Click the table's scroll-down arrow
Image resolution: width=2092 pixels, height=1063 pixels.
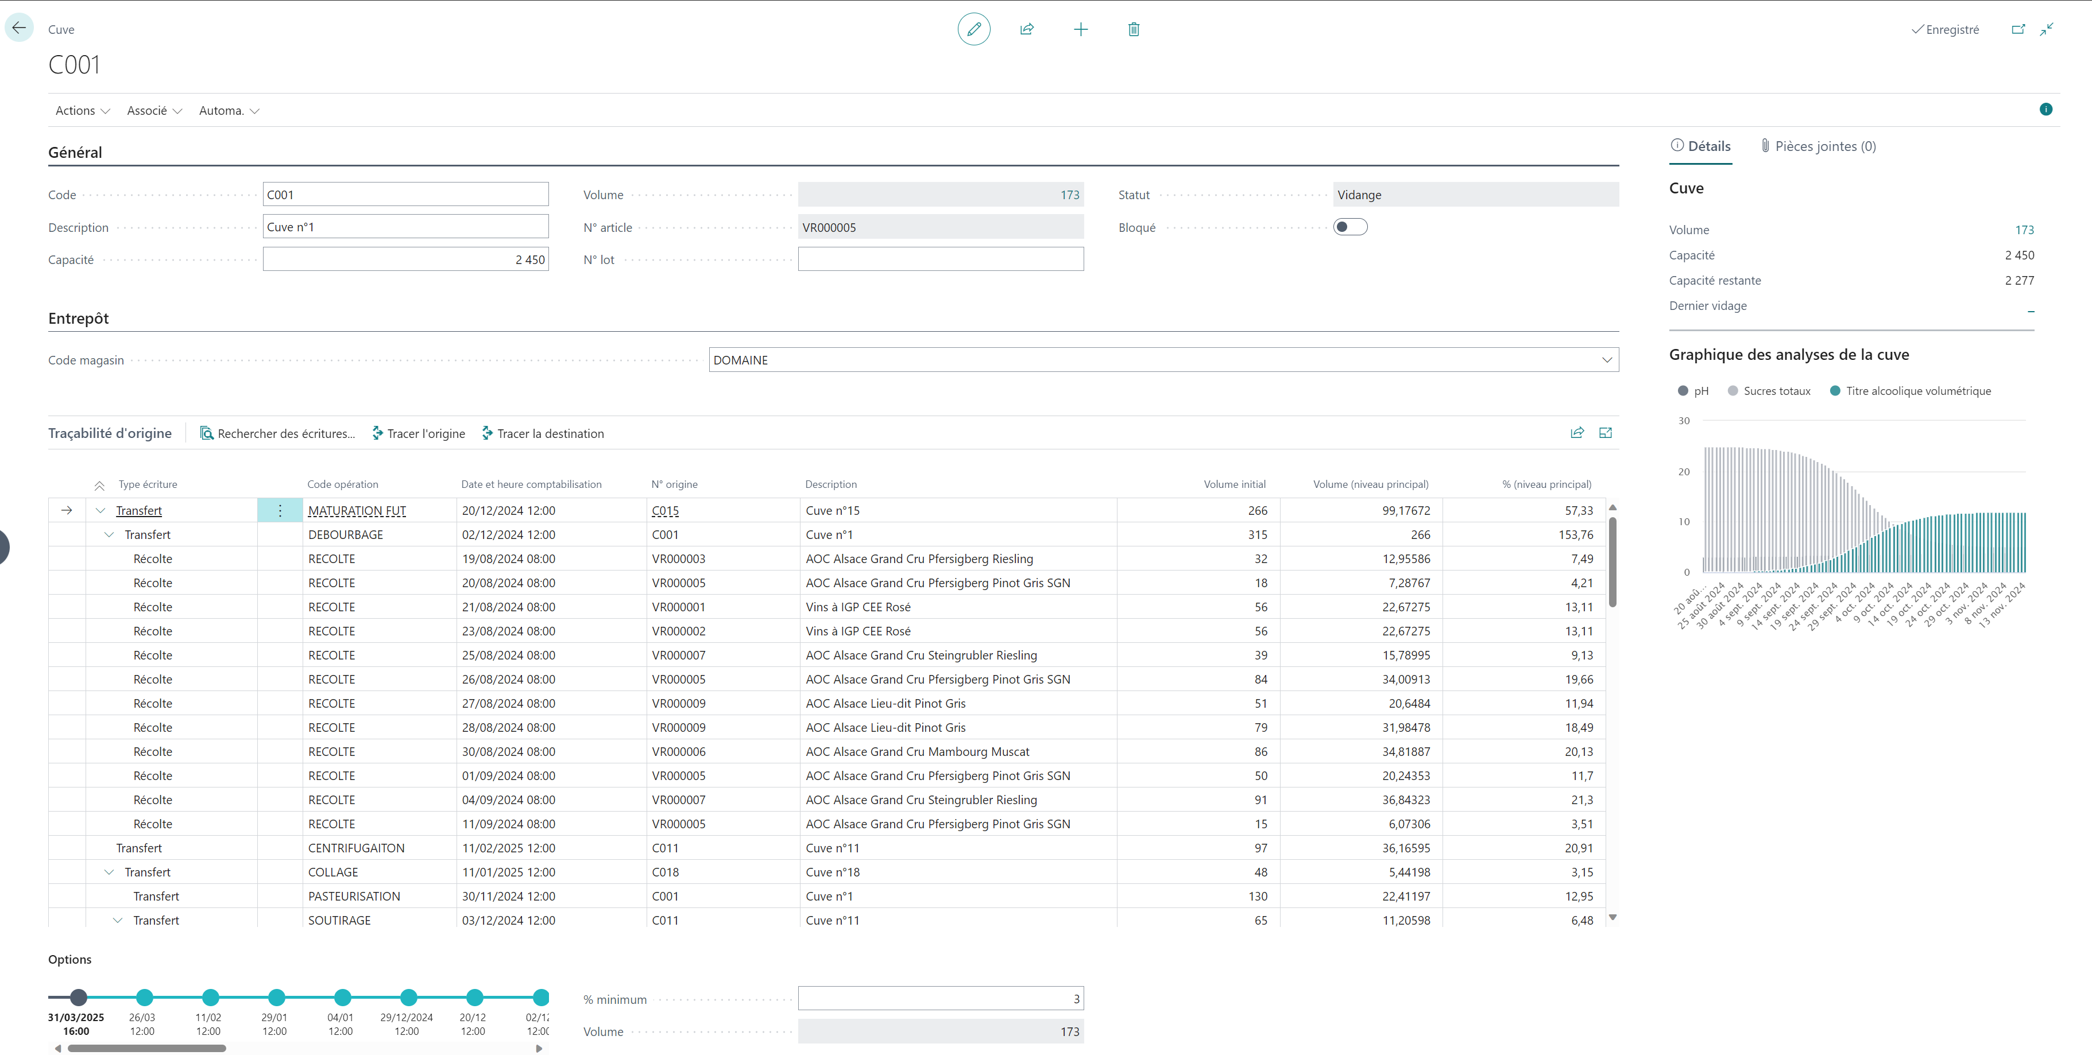pyautogui.click(x=1613, y=917)
